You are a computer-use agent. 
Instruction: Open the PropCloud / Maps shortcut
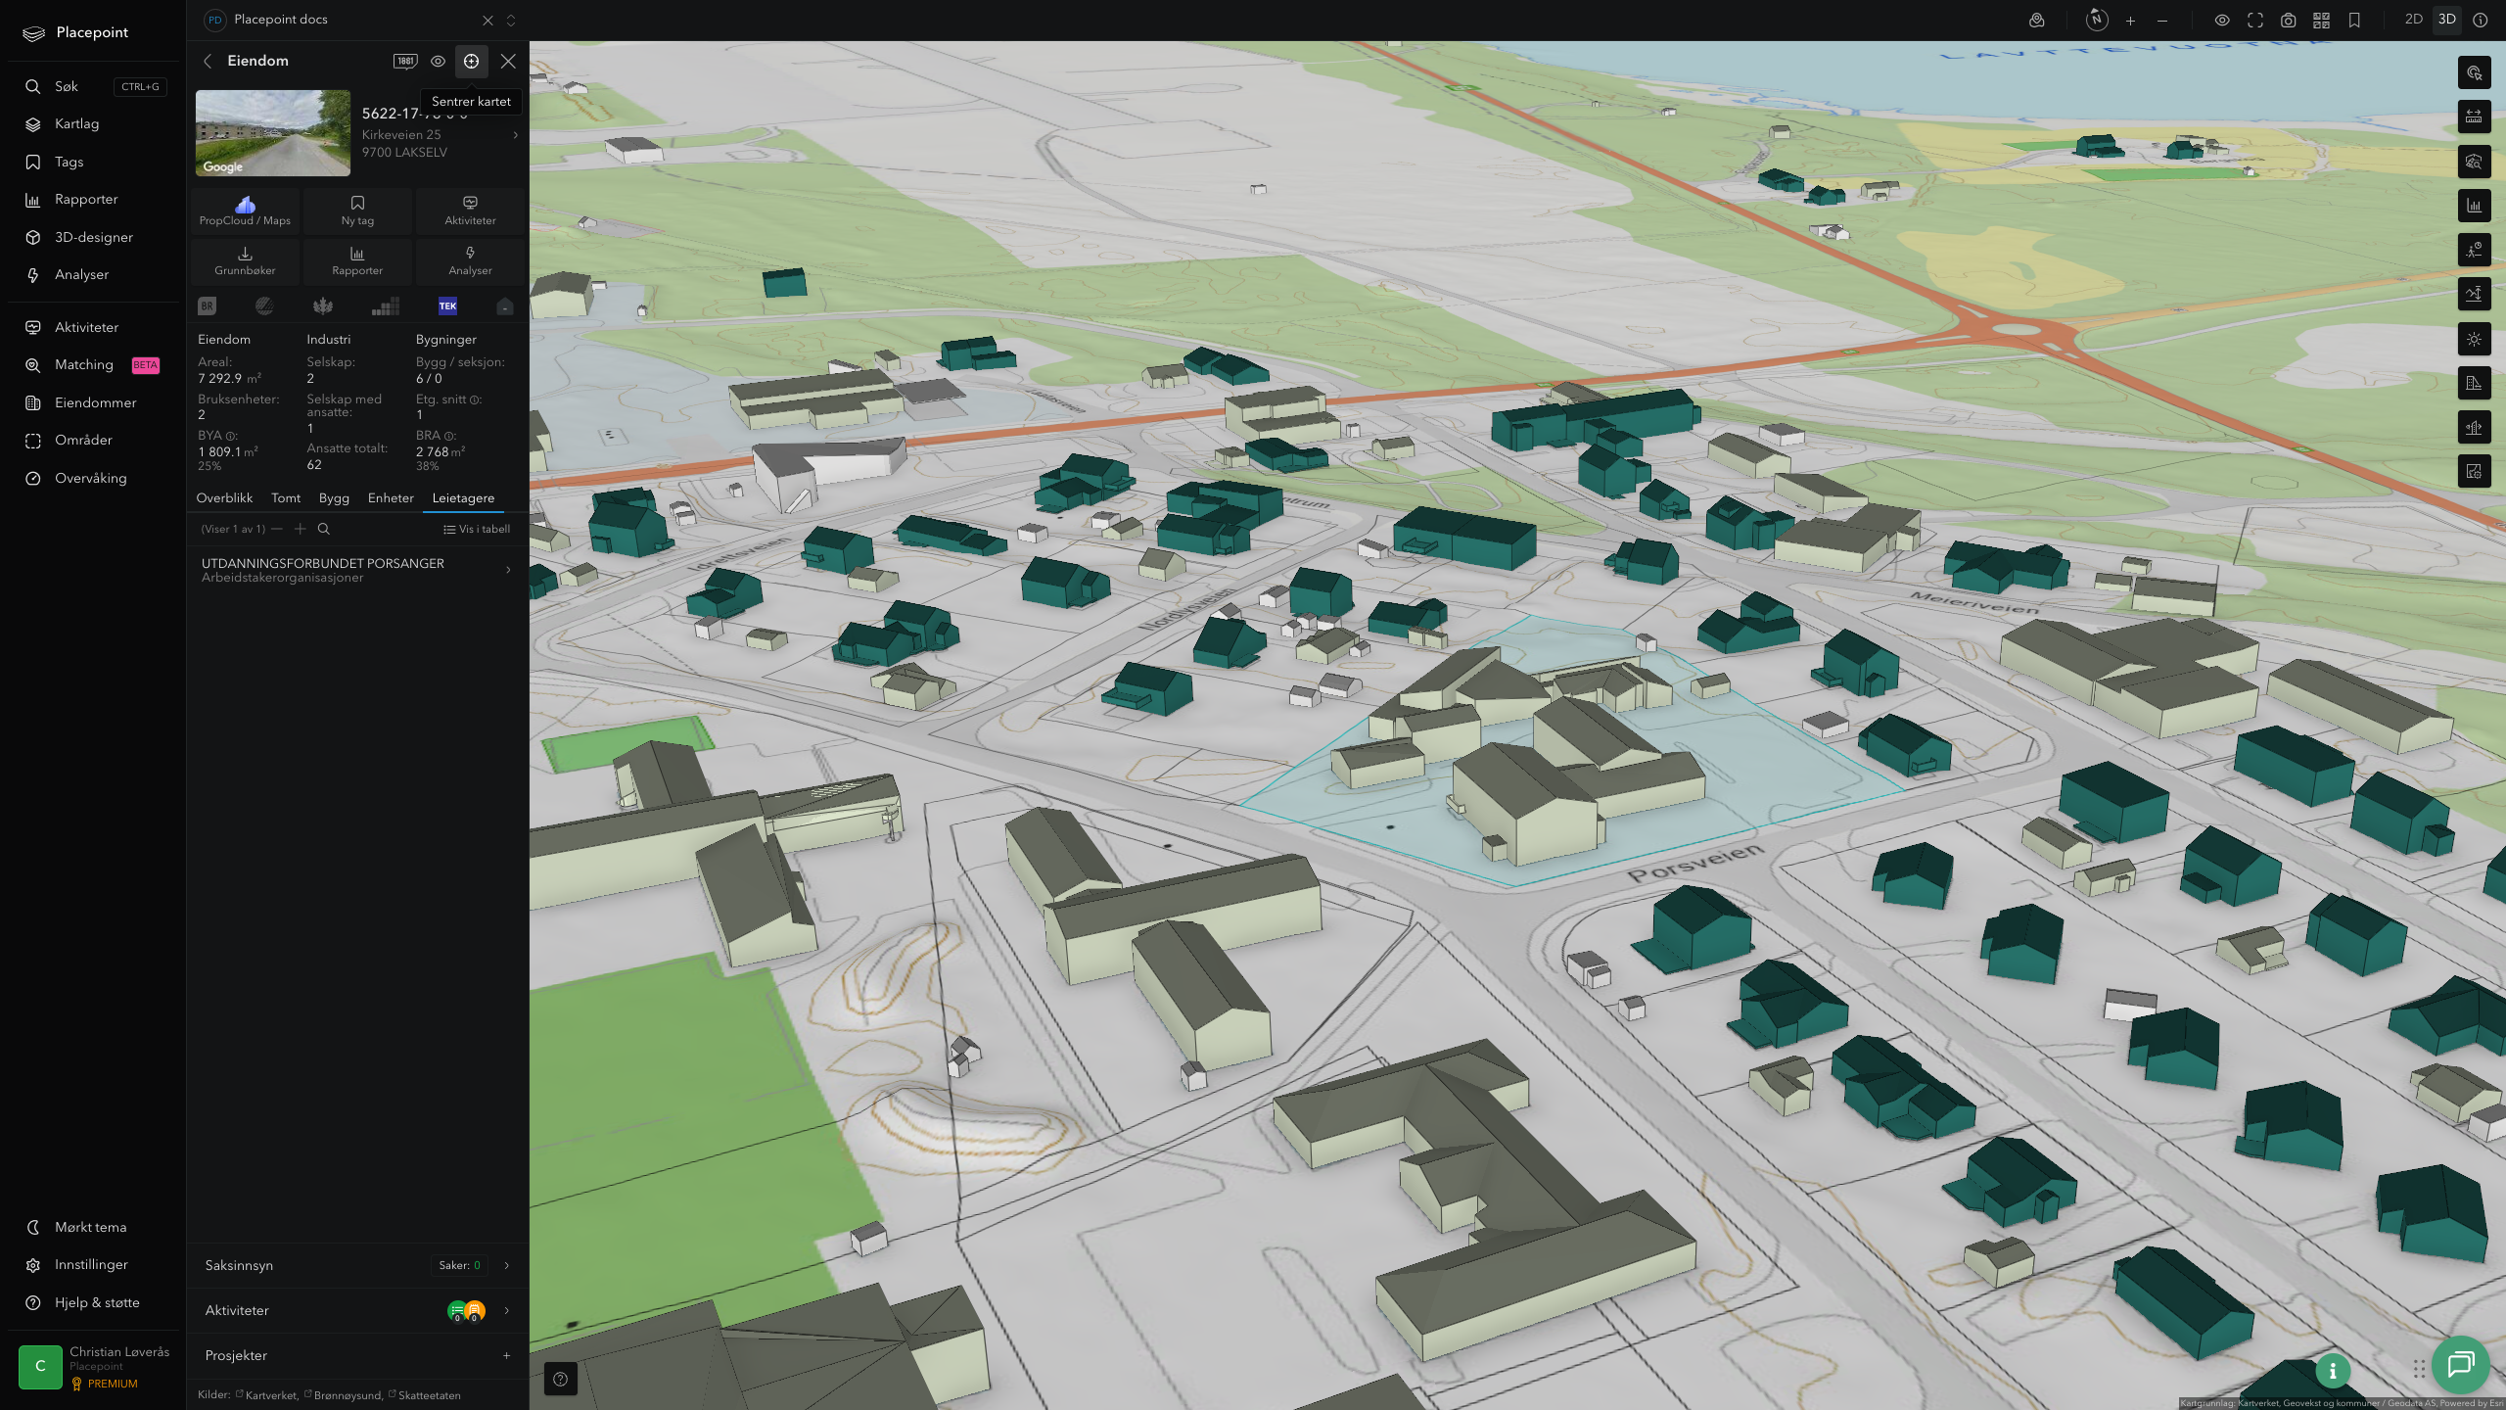point(245,210)
